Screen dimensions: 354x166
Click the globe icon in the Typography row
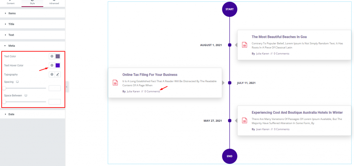[52, 75]
